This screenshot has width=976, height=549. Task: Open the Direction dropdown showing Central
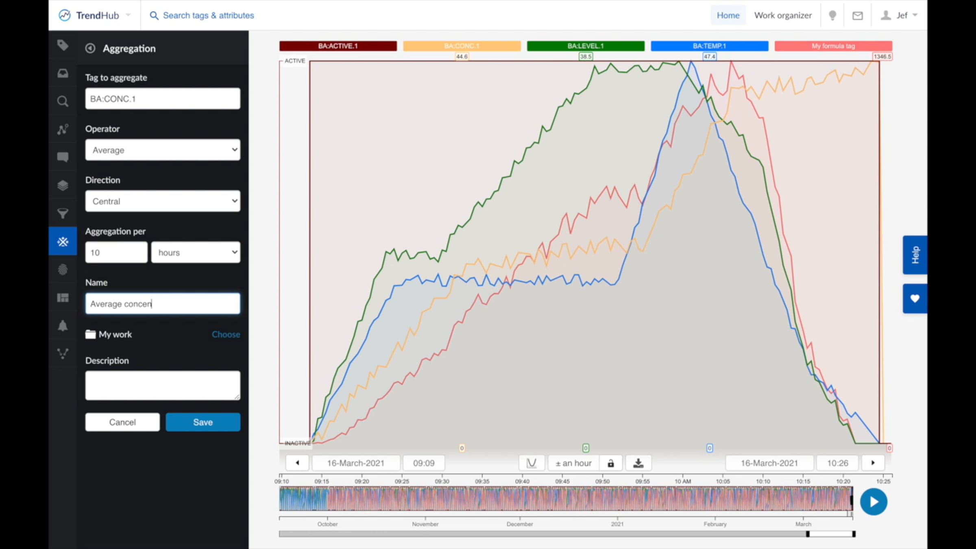[163, 201]
